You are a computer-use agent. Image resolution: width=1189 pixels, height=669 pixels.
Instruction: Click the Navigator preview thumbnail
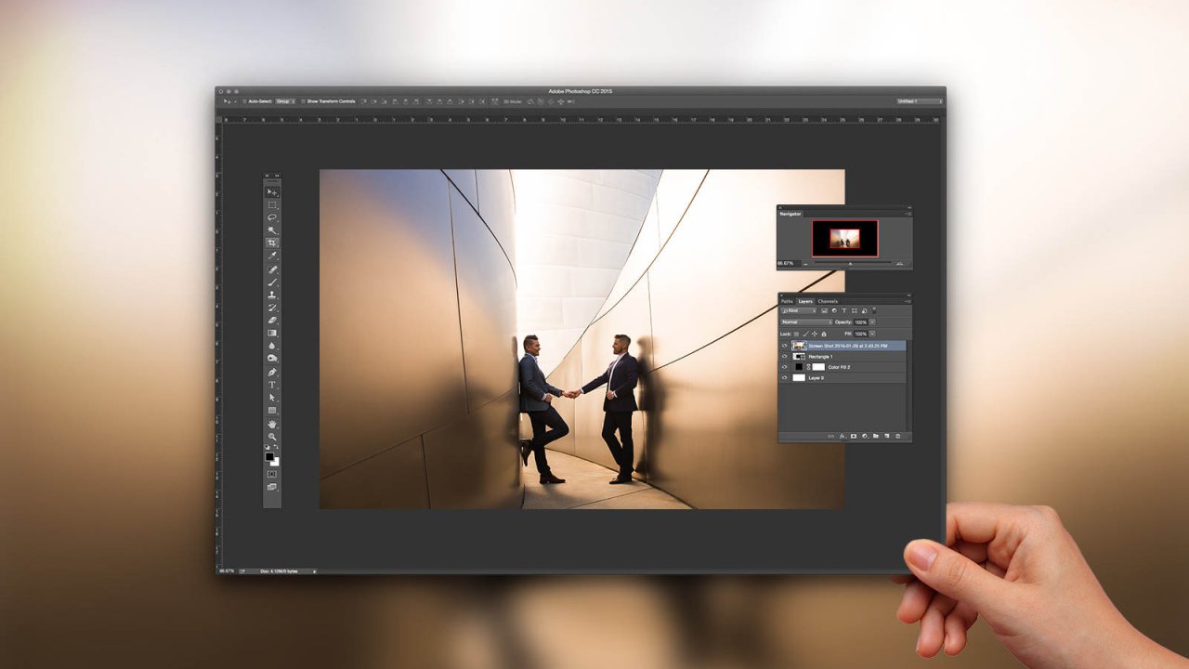[844, 238]
